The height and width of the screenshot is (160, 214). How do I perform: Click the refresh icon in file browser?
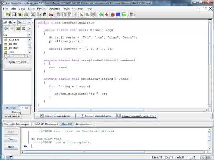coord(24,28)
